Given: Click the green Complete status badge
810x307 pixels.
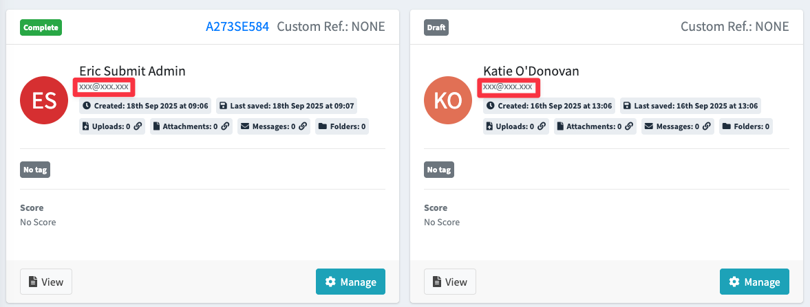Looking at the screenshot, I should click(x=41, y=27).
